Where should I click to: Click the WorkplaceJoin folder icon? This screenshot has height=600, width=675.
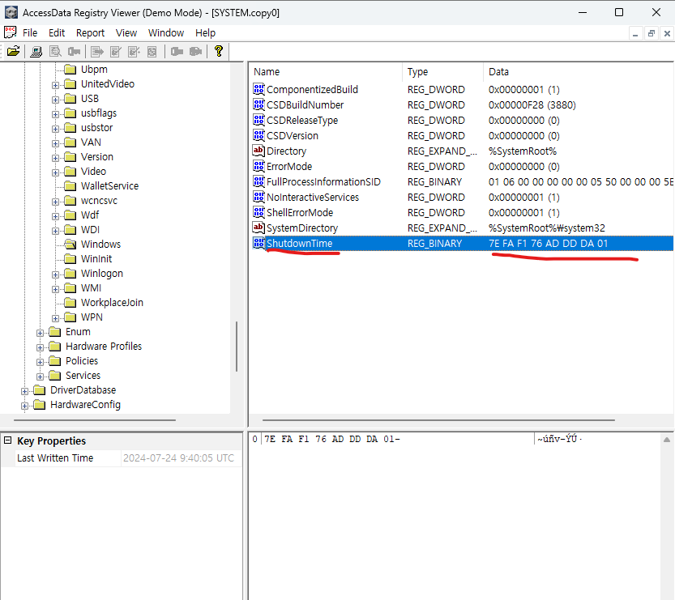click(70, 303)
